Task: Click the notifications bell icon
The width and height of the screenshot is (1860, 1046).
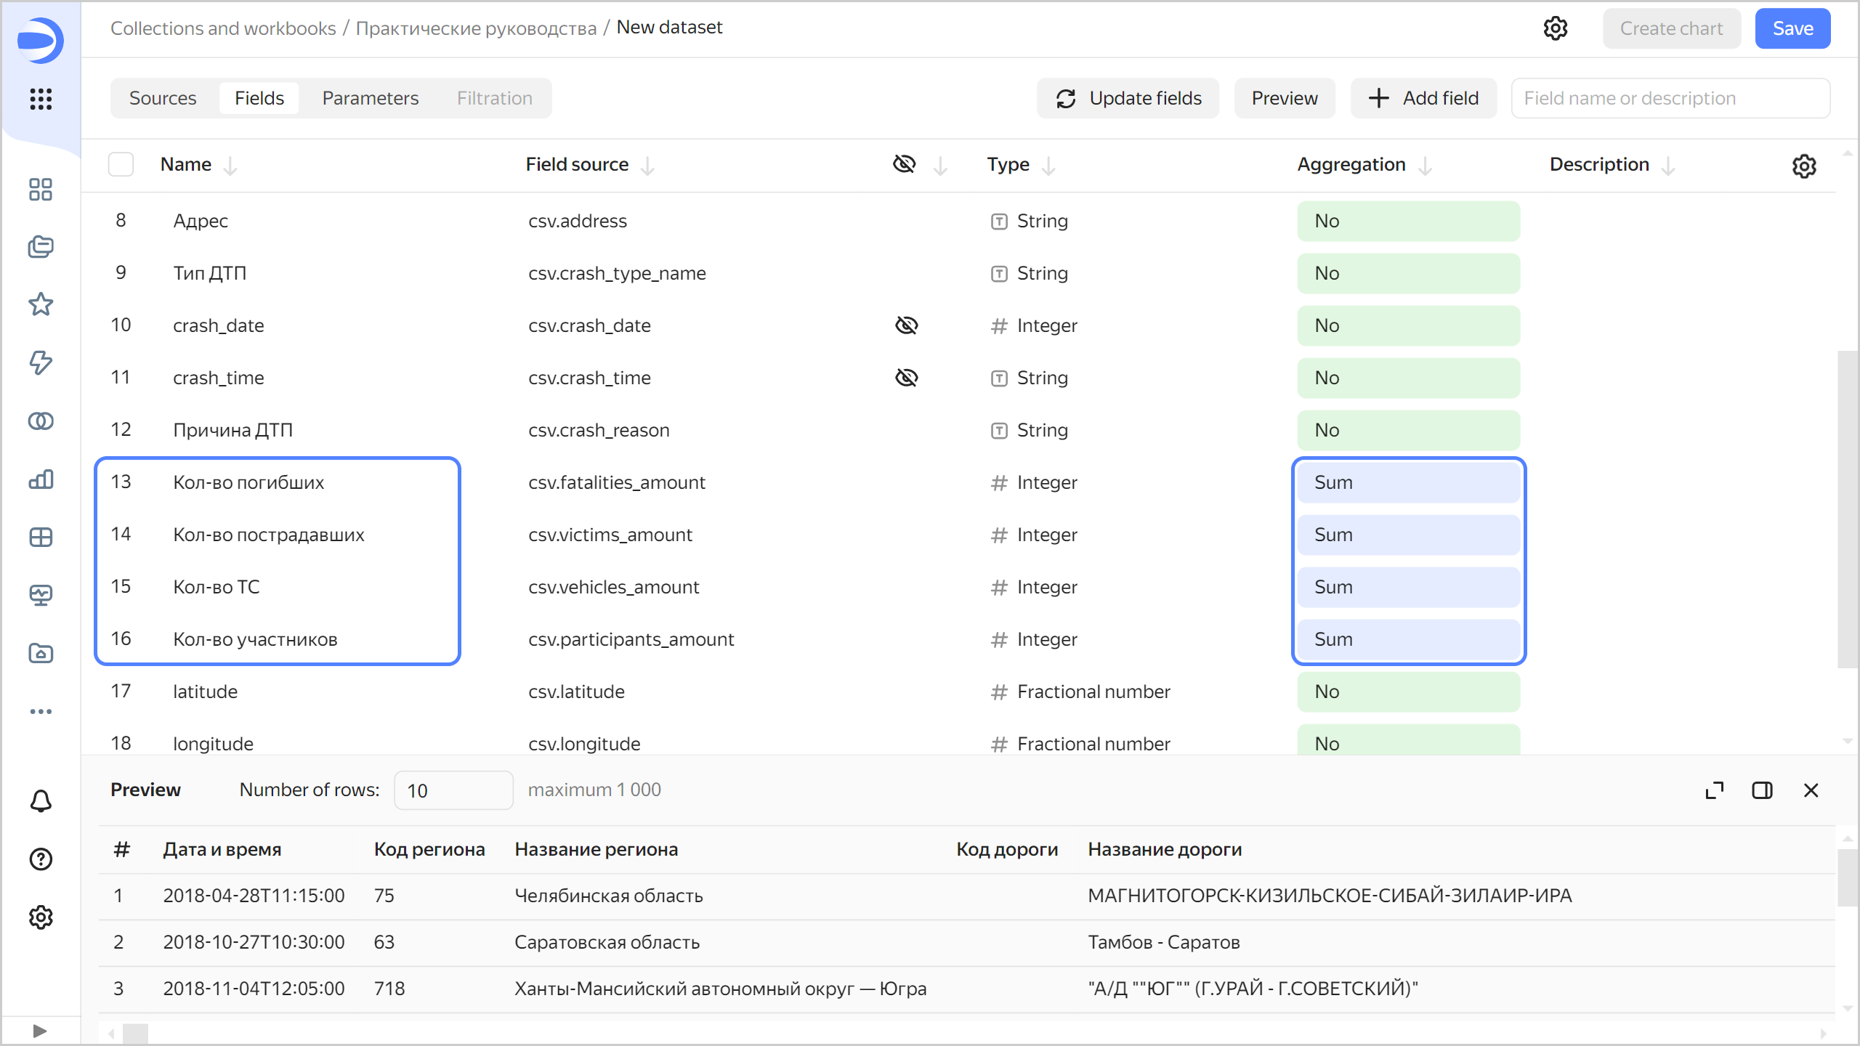Action: click(x=41, y=801)
